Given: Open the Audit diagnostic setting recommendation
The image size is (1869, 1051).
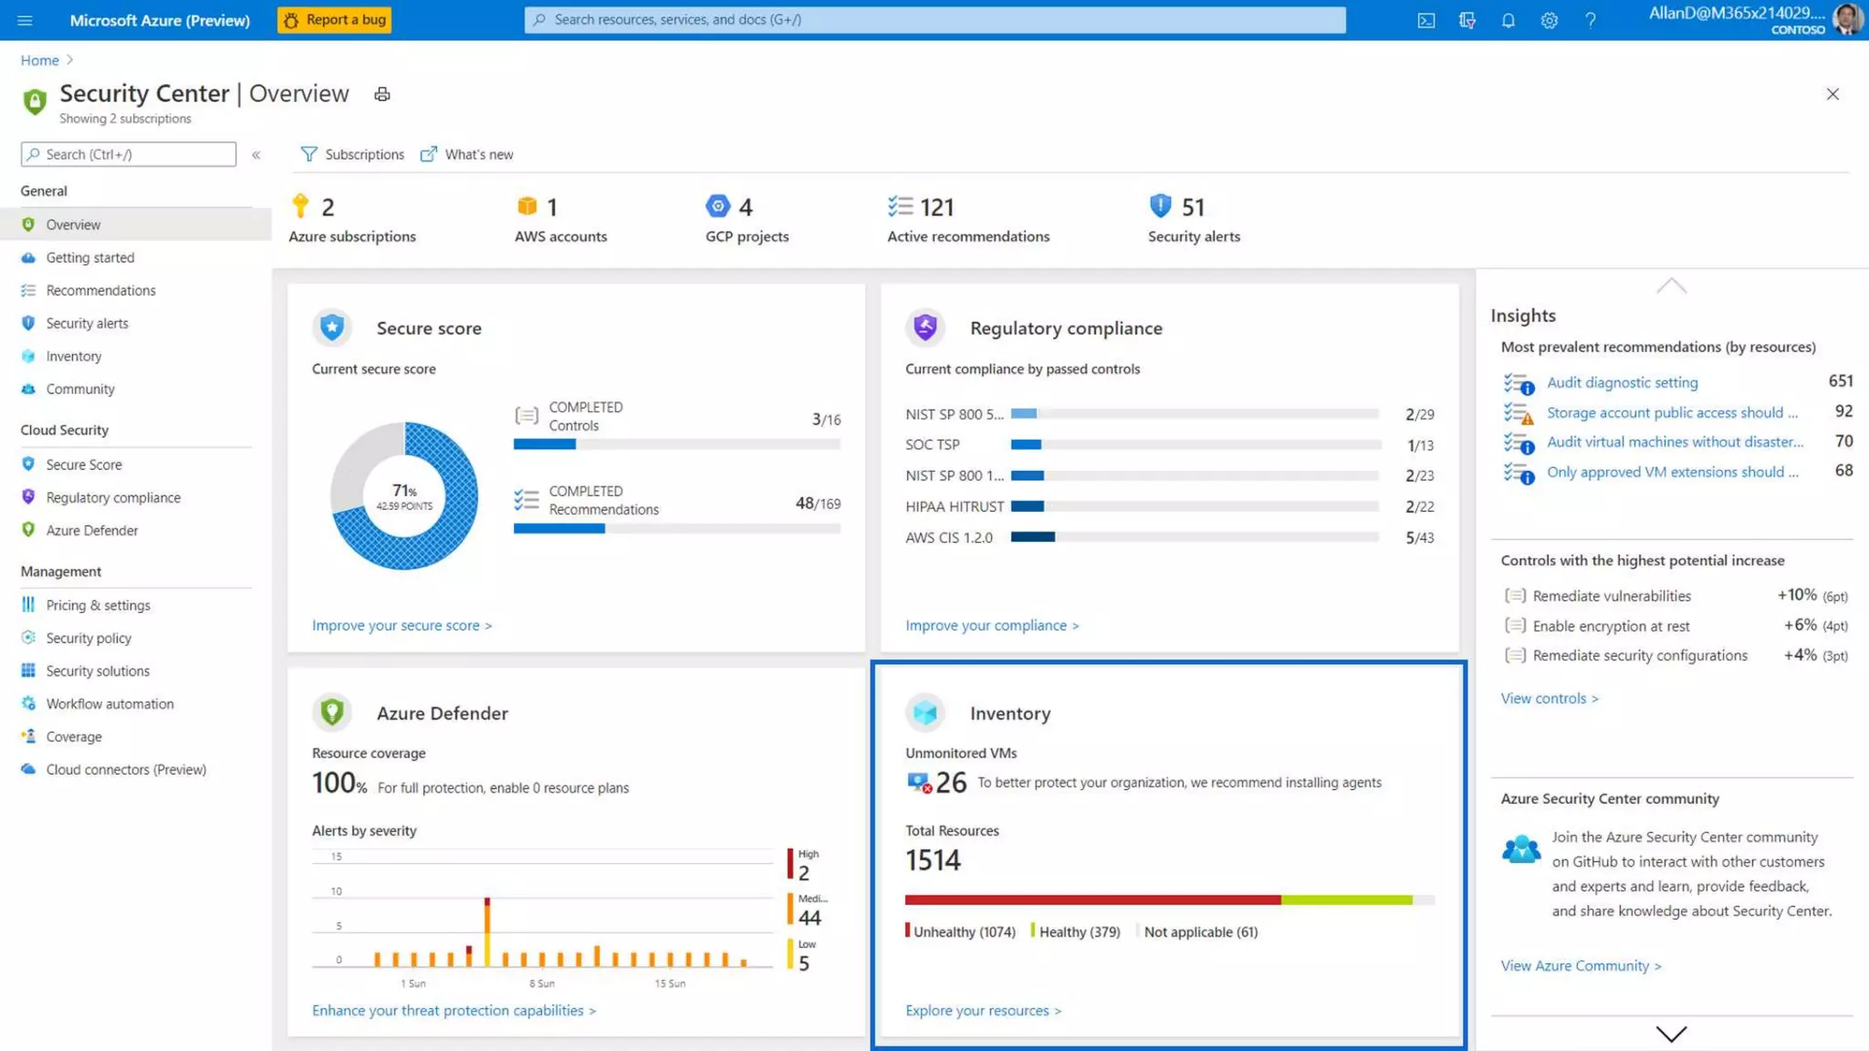Looking at the screenshot, I should point(1622,382).
